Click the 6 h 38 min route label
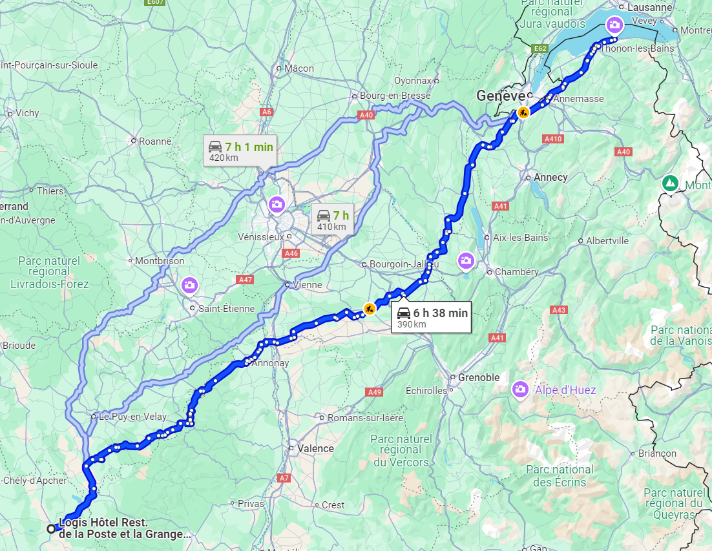Screen dimensions: 712x551 point(432,317)
